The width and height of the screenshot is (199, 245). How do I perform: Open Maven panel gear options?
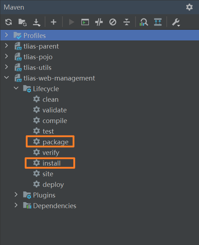pyautogui.click(x=189, y=7)
